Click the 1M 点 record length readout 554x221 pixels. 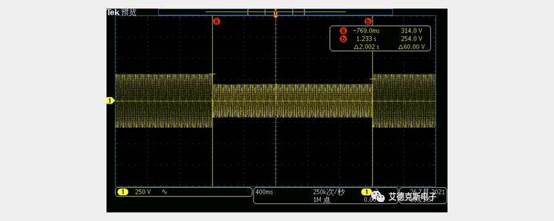pos(321,200)
